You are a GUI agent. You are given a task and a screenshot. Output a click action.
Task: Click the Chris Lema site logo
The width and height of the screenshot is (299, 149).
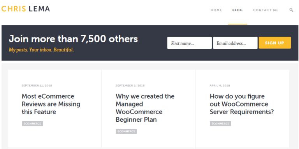pyautogui.click(x=26, y=9)
